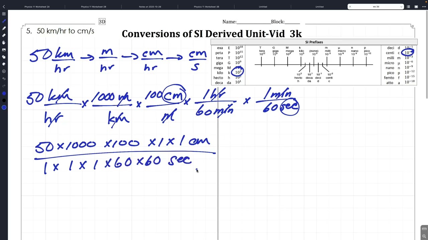This screenshot has height=240, width=428.
Task: Switch to Physics 11 Worksheet 2B tab
Action: (x=93, y=7)
